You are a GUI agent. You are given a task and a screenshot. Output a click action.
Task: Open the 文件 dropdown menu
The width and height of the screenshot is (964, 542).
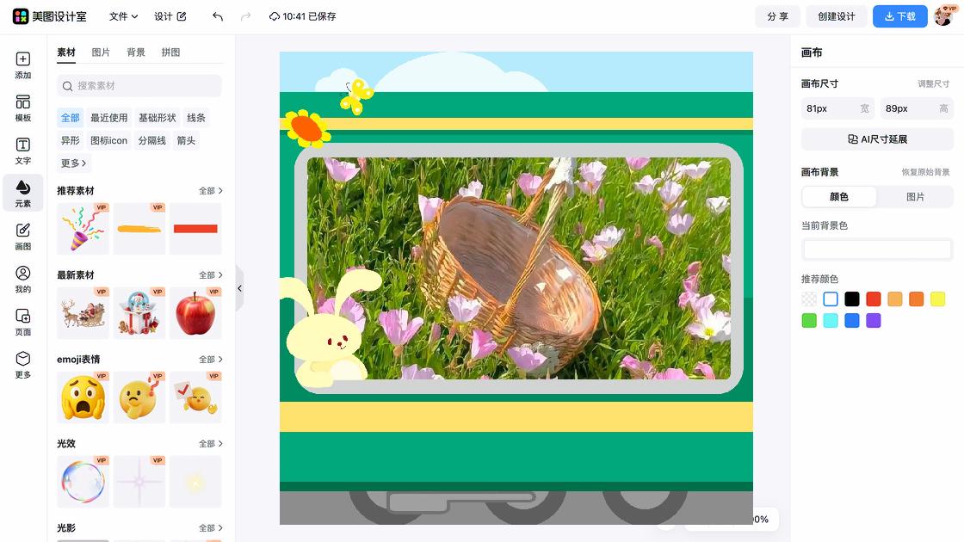(123, 16)
